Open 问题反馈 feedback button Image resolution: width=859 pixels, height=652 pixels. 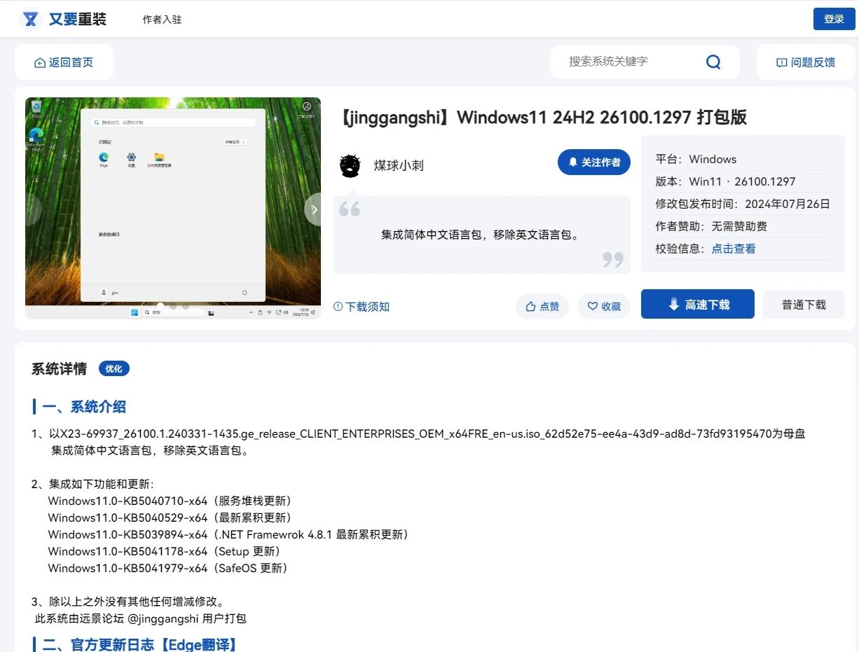[806, 62]
